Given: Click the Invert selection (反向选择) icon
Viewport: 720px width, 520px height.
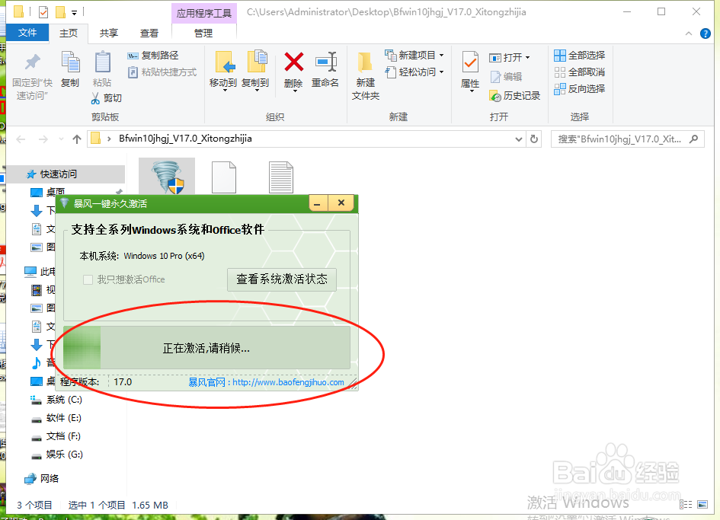Looking at the screenshot, I should click(582, 88).
